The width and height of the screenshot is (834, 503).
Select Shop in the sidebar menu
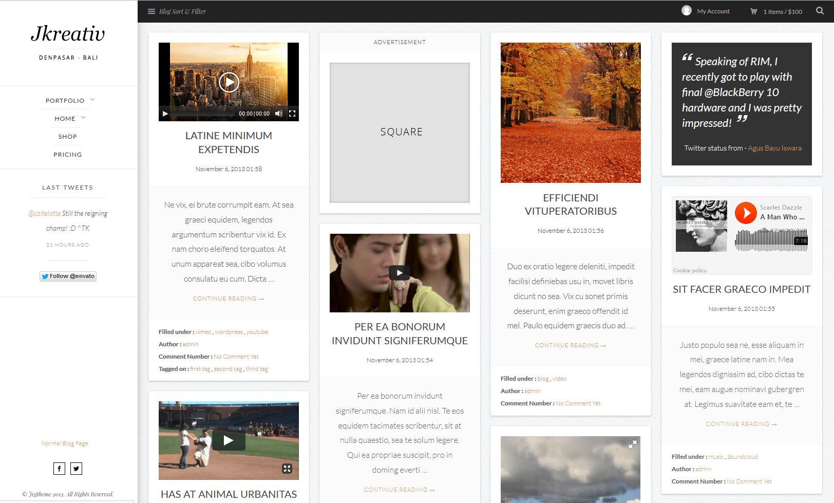coord(67,136)
